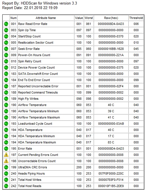150x195 pixels.
Task: Select the Value column header
Action: [x=79, y=18]
